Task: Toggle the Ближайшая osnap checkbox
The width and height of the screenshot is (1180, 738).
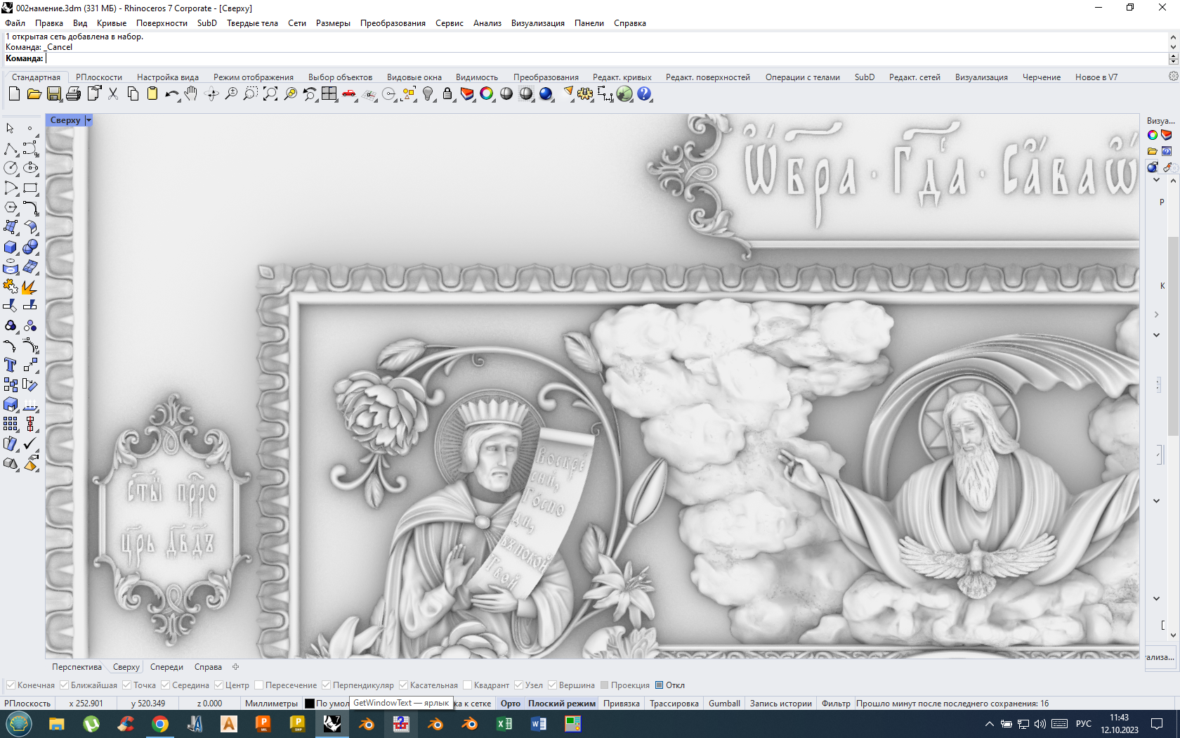Action: coord(64,685)
